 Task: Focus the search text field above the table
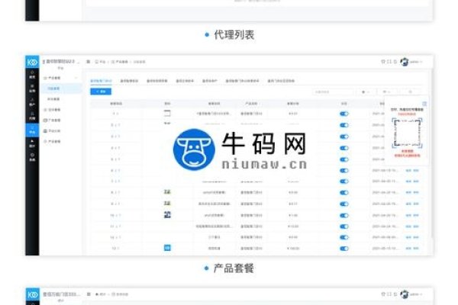pos(333,92)
